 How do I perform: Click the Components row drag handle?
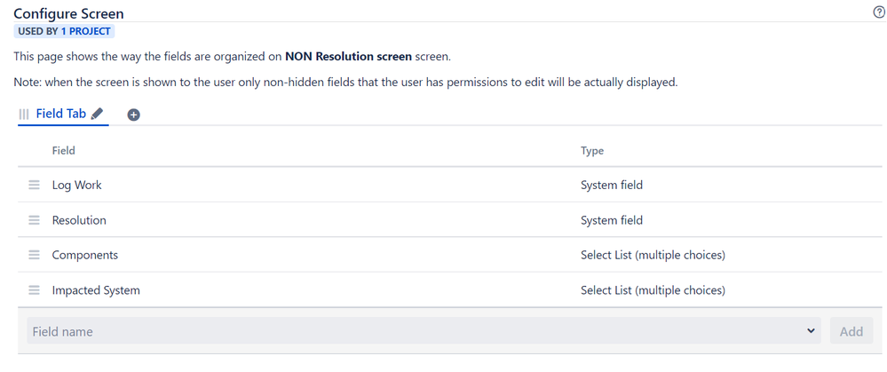pos(35,255)
